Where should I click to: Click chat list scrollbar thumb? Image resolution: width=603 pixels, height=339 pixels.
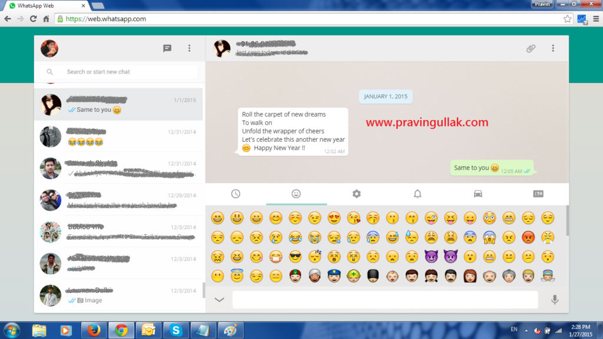tap(203, 290)
